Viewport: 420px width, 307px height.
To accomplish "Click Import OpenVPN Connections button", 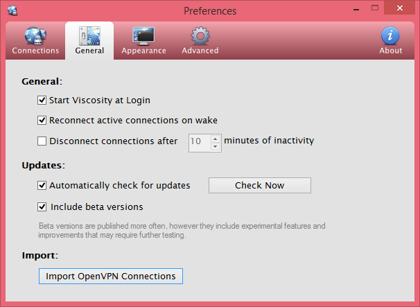I will point(111,277).
